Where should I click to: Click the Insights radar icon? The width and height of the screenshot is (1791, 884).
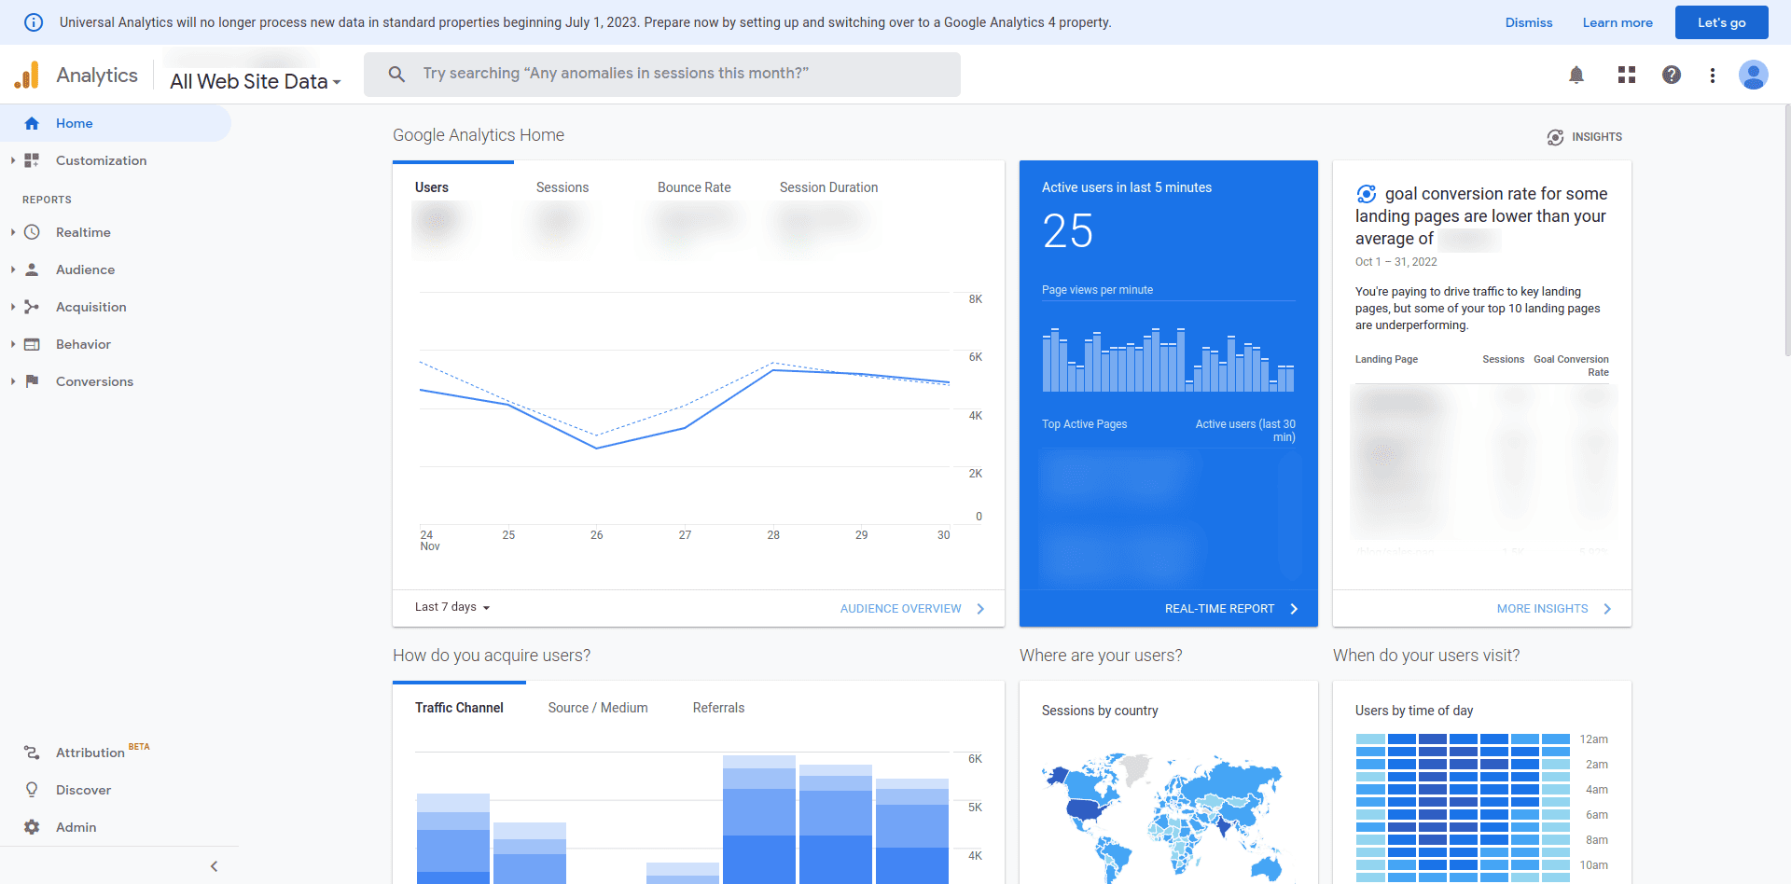tap(1555, 137)
